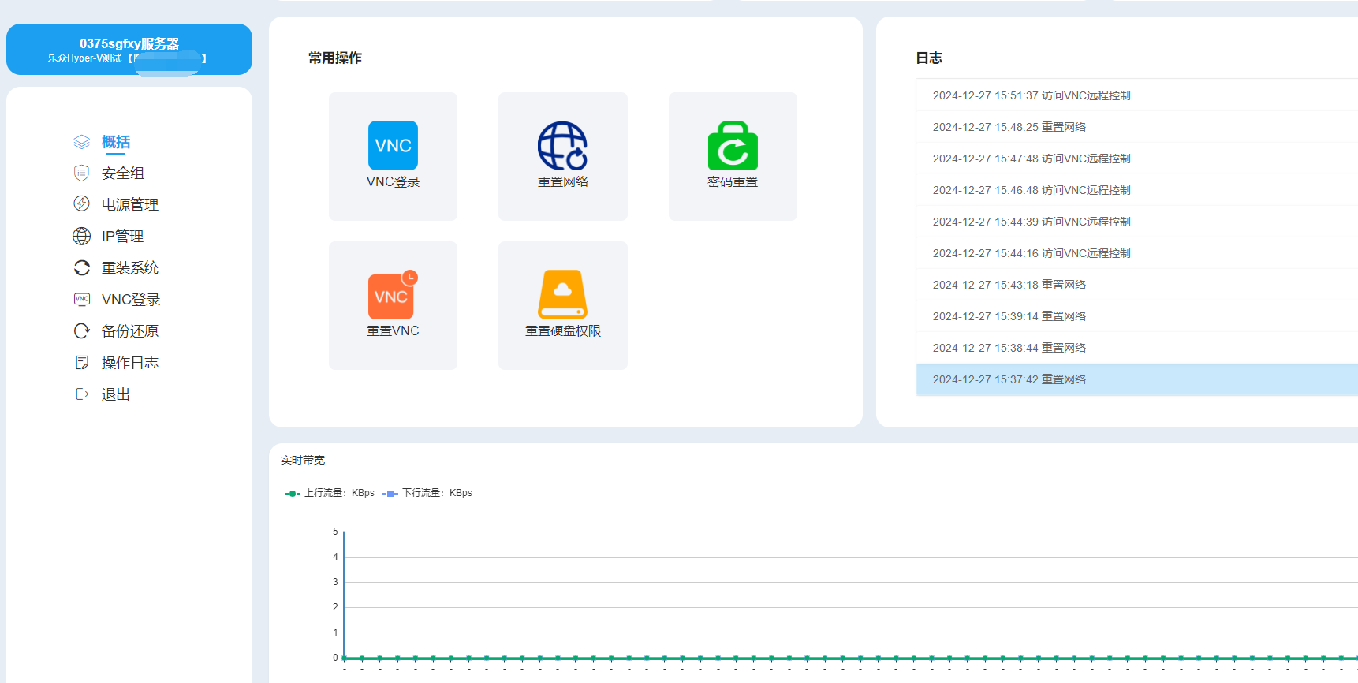Image resolution: width=1358 pixels, height=683 pixels.
Task: Open VNC登录 in the sidebar menu
Action: [x=131, y=300]
